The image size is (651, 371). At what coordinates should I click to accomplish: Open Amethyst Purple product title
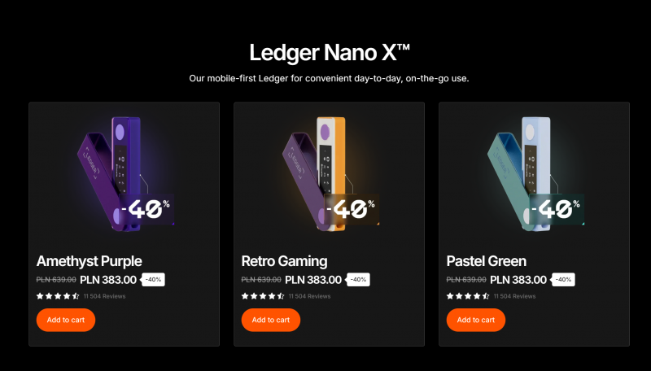[90, 261]
